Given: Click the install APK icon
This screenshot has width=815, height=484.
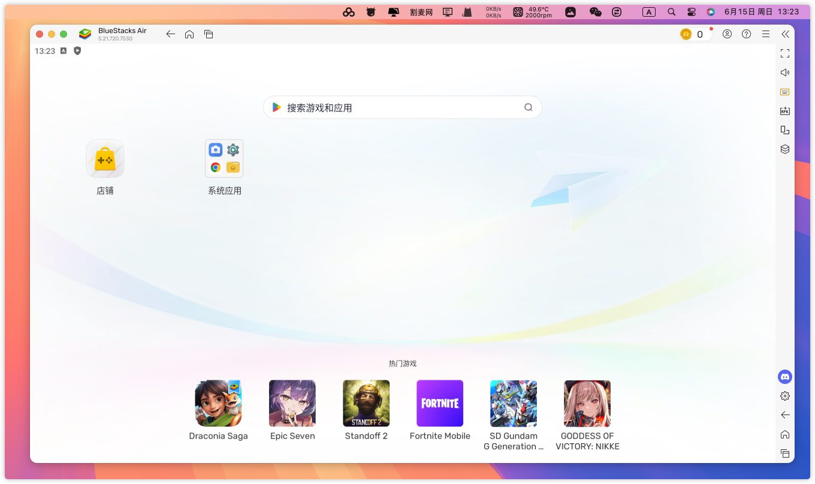Looking at the screenshot, I should (x=785, y=111).
